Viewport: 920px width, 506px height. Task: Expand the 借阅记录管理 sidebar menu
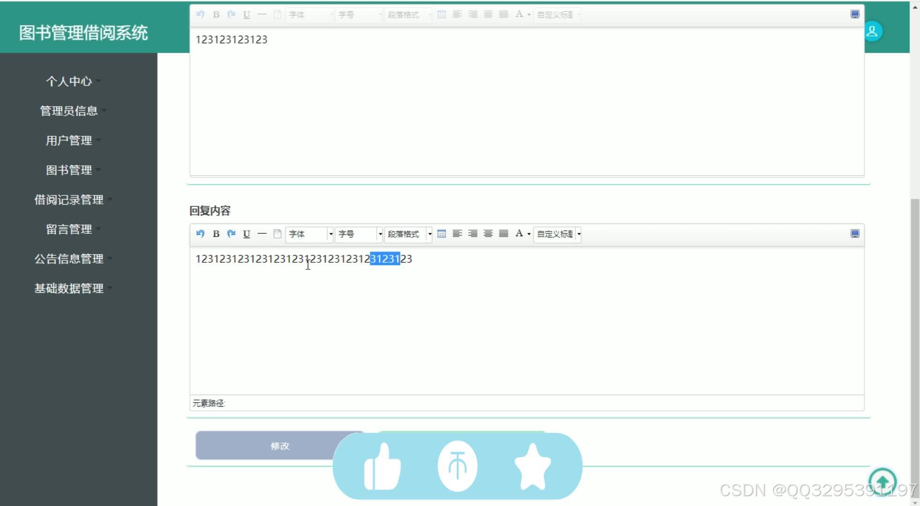pos(73,200)
